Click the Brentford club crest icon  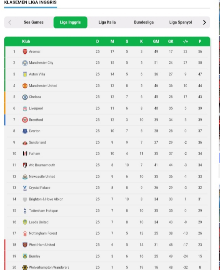[25, 120]
